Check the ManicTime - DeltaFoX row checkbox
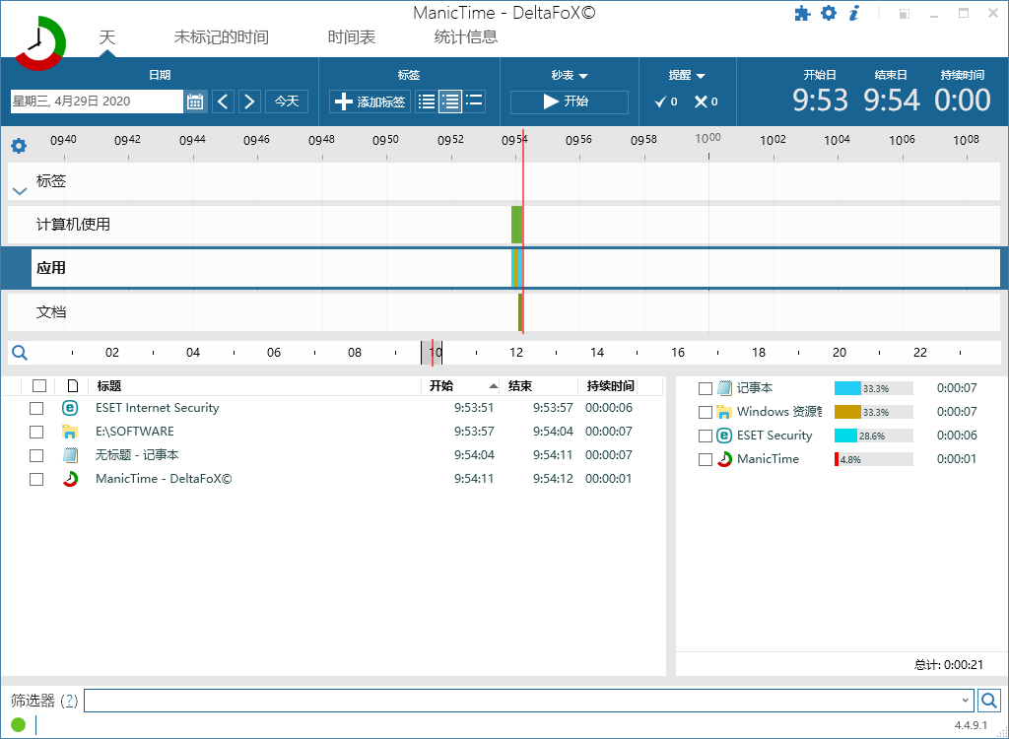 [x=36, y=480]
